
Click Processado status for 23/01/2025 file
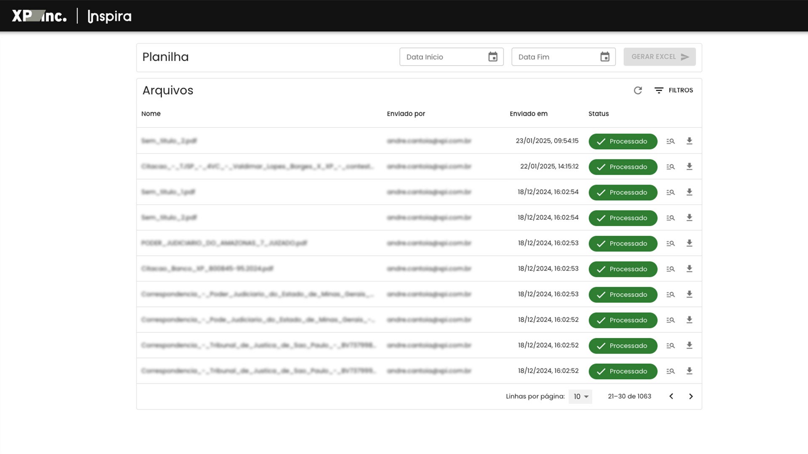(623, 141)
